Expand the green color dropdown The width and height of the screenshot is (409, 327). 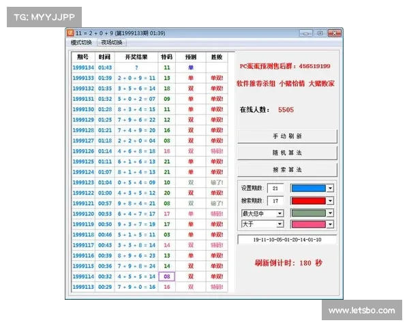coord(330,213)
